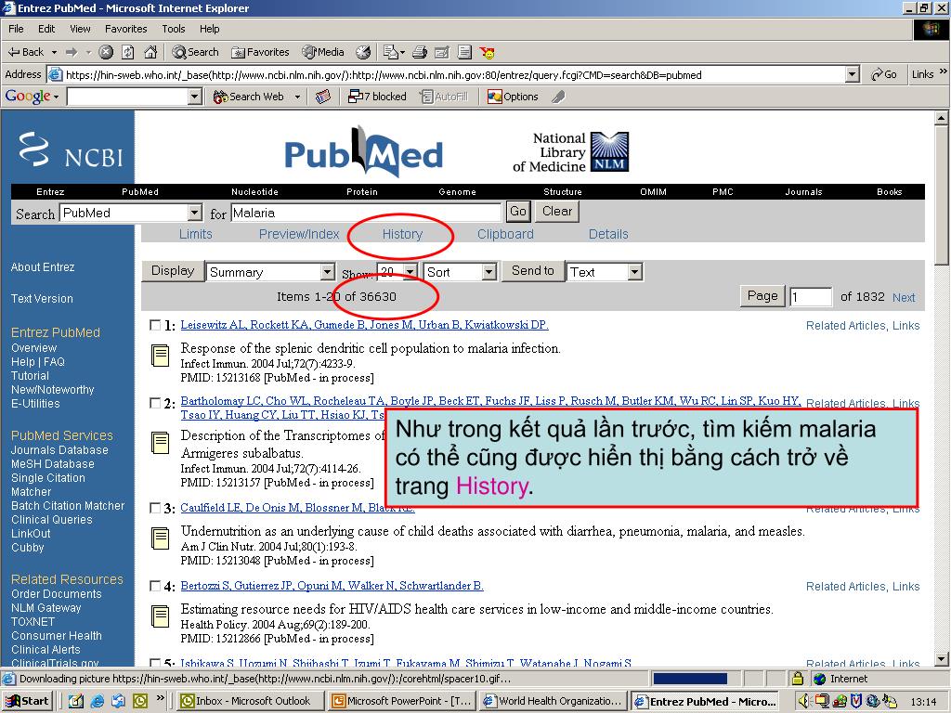Click the NCBI logo
951x713 pixels.
coord(71,149)
